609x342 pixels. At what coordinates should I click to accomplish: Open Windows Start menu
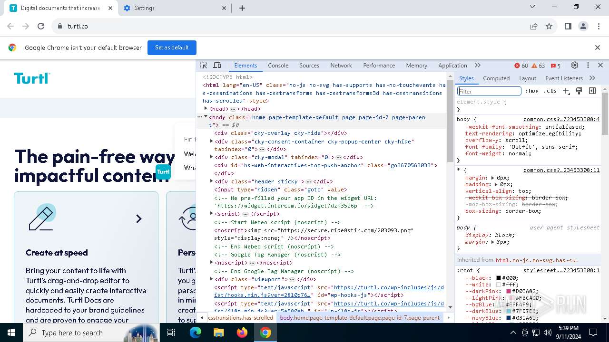point(11,332)
